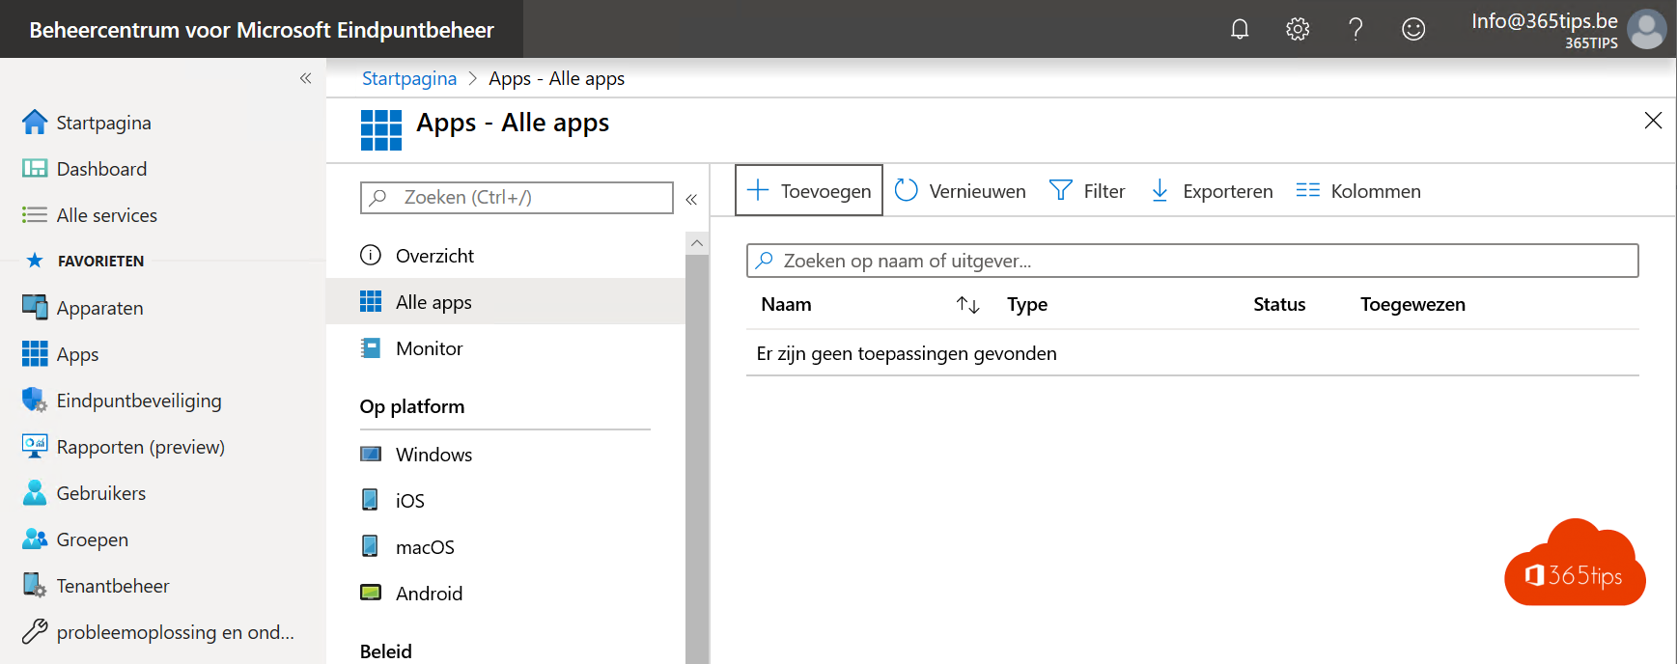Open notifications bell icon
This screenshot has height=664, width=1677.
[x=1240, y=29]
